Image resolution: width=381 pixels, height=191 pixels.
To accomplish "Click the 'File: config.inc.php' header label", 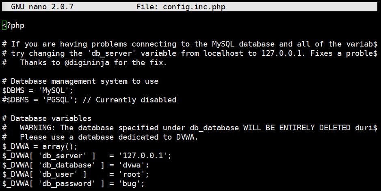I will [x=181, y=6].
